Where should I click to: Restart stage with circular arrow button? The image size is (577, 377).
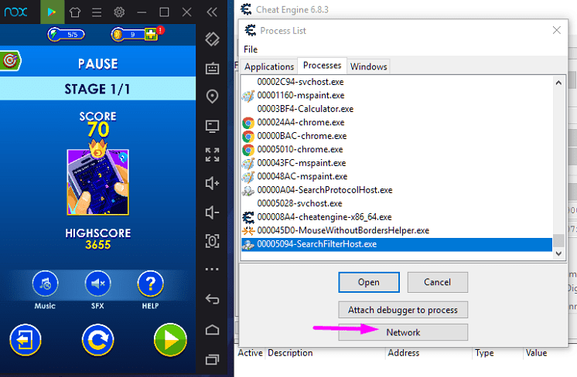(98, 340)
